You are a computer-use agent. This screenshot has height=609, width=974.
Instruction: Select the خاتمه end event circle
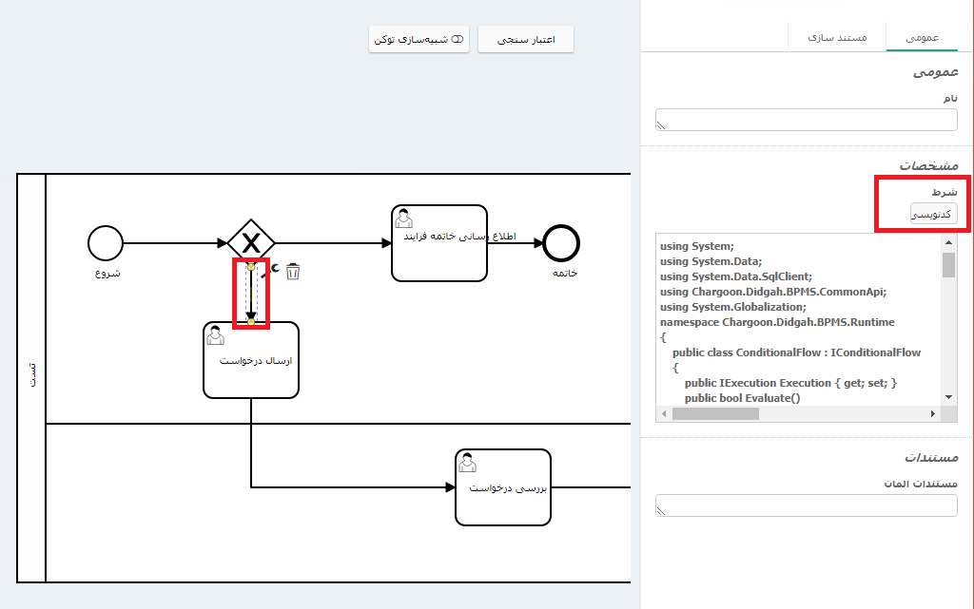tap(562, 243)
